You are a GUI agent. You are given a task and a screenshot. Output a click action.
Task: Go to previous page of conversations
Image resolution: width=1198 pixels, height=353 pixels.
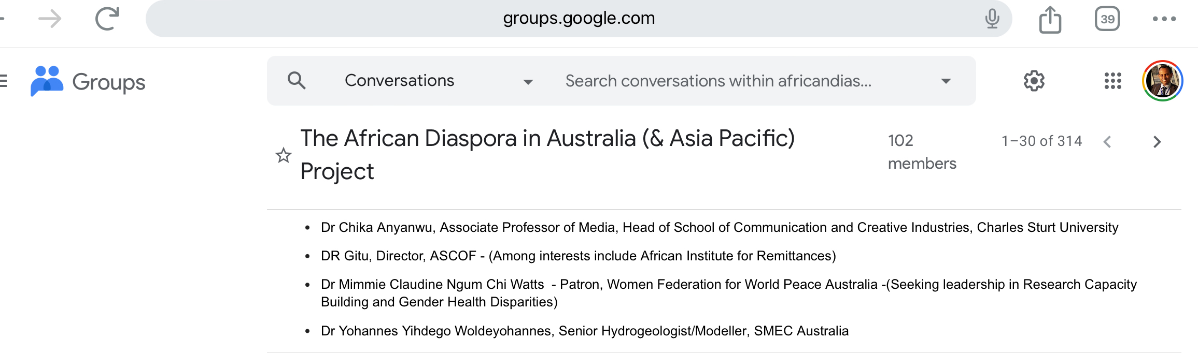1108,142
